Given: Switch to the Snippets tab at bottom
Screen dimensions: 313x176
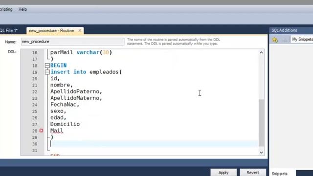Looking at the screenshot, I should pyautogui.click(x=279, y=174).
